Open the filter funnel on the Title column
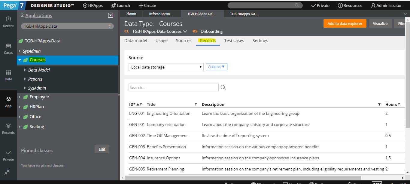The height and width of the screenshot is (184, 410). click(x=196, y=104)
